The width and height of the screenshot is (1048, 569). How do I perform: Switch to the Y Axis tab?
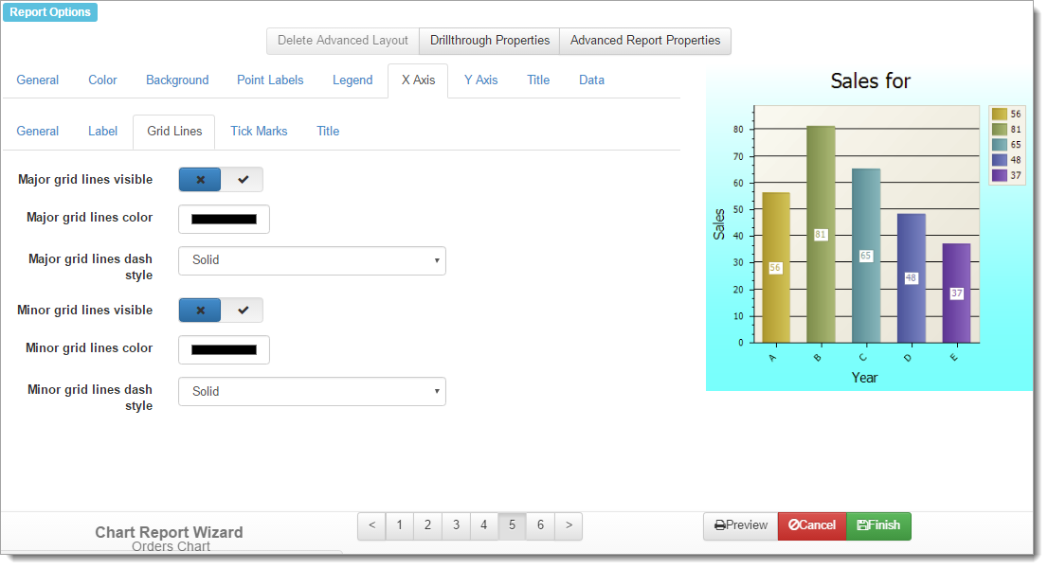coord(480,80)
